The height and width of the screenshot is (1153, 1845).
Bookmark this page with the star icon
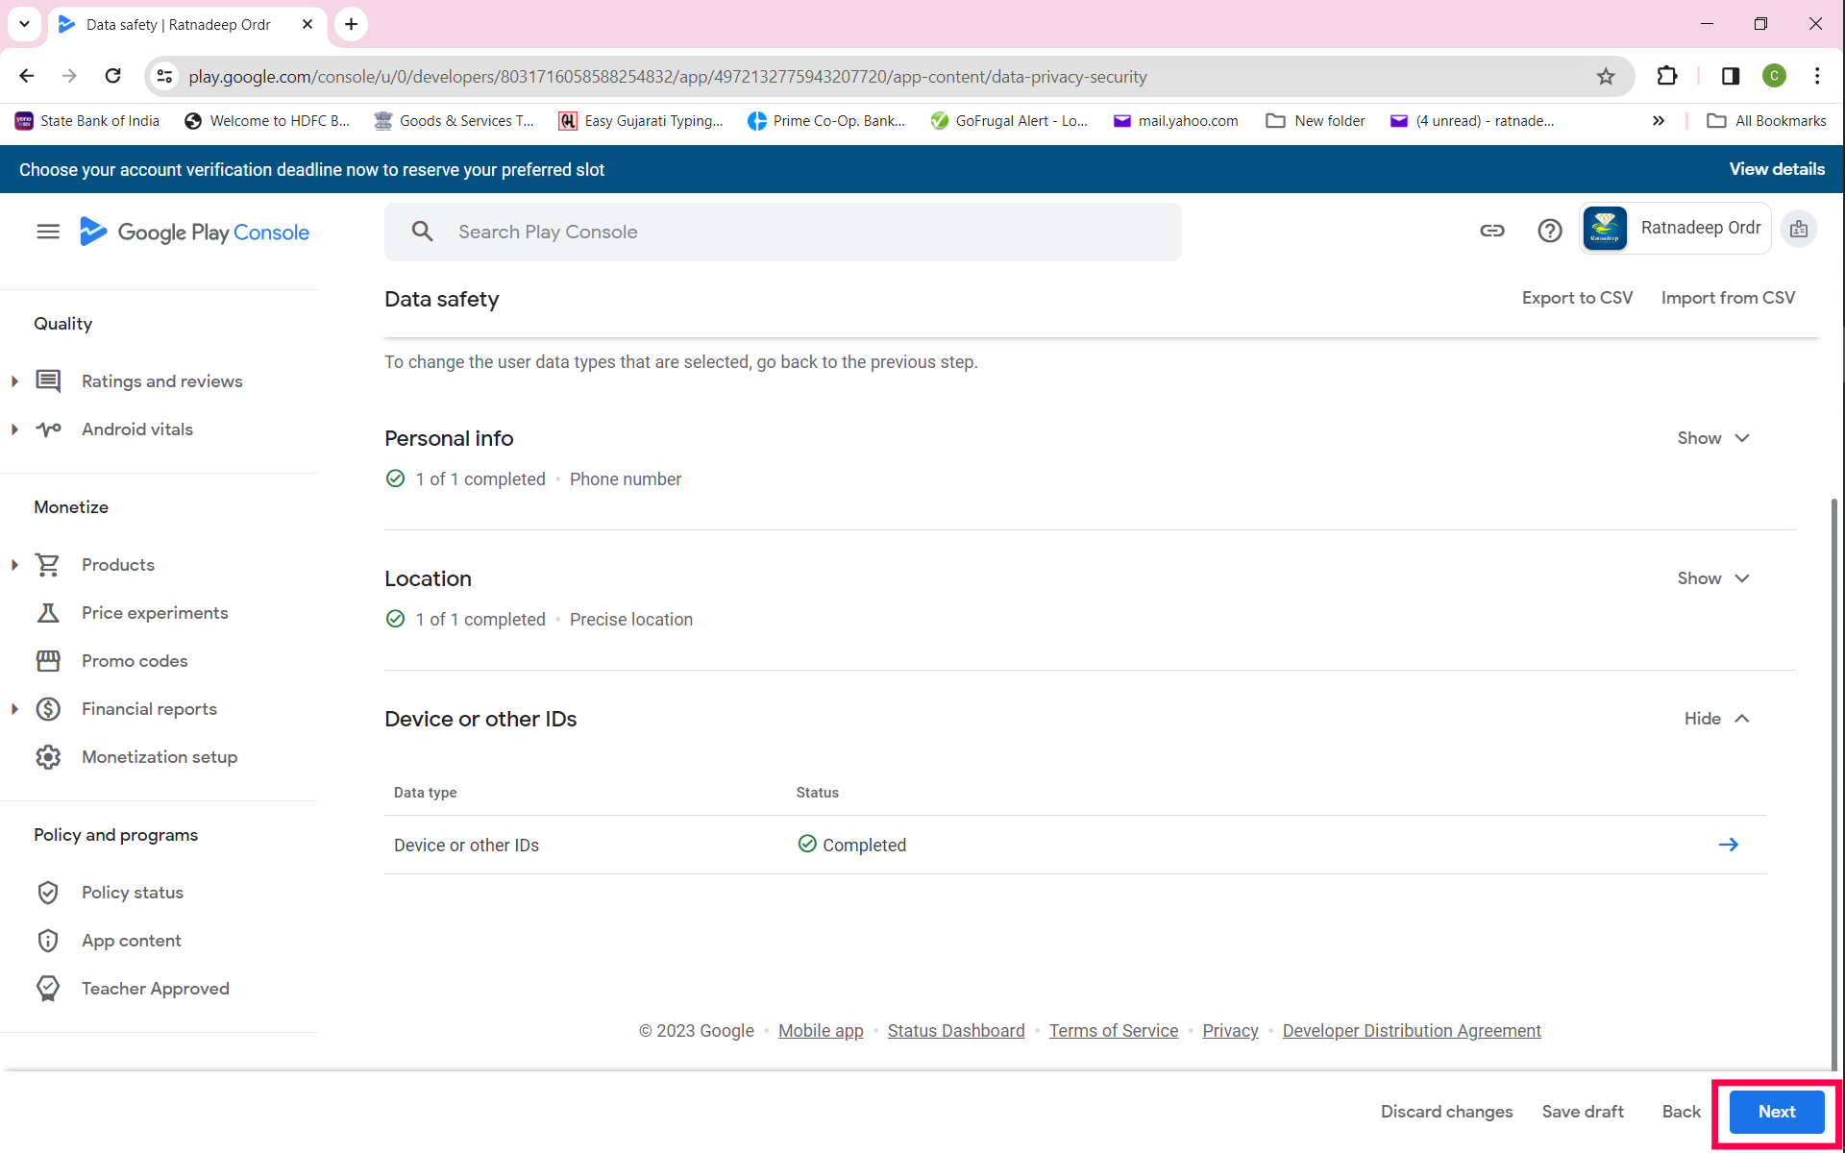[x=1606, y=77]
